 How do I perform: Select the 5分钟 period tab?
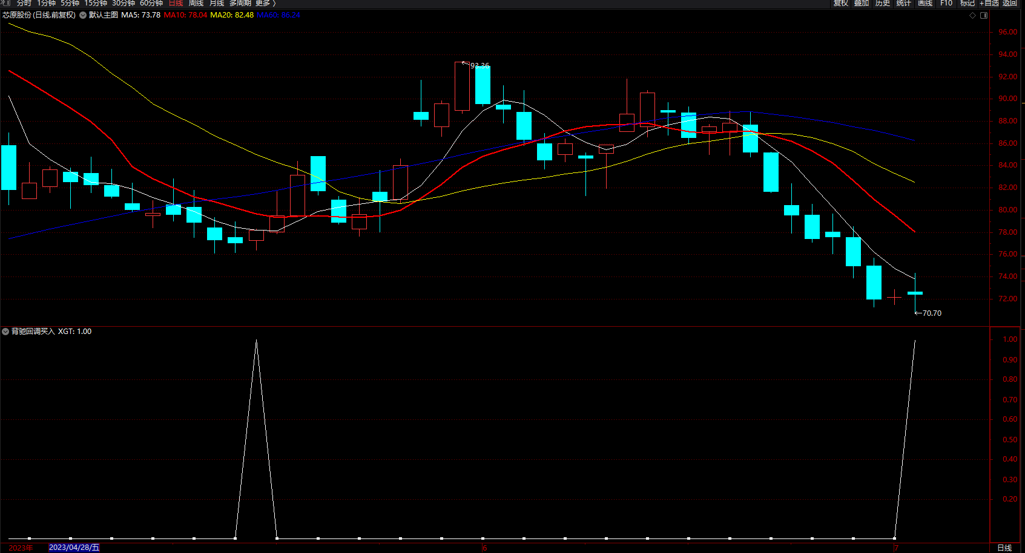point(70,3)
